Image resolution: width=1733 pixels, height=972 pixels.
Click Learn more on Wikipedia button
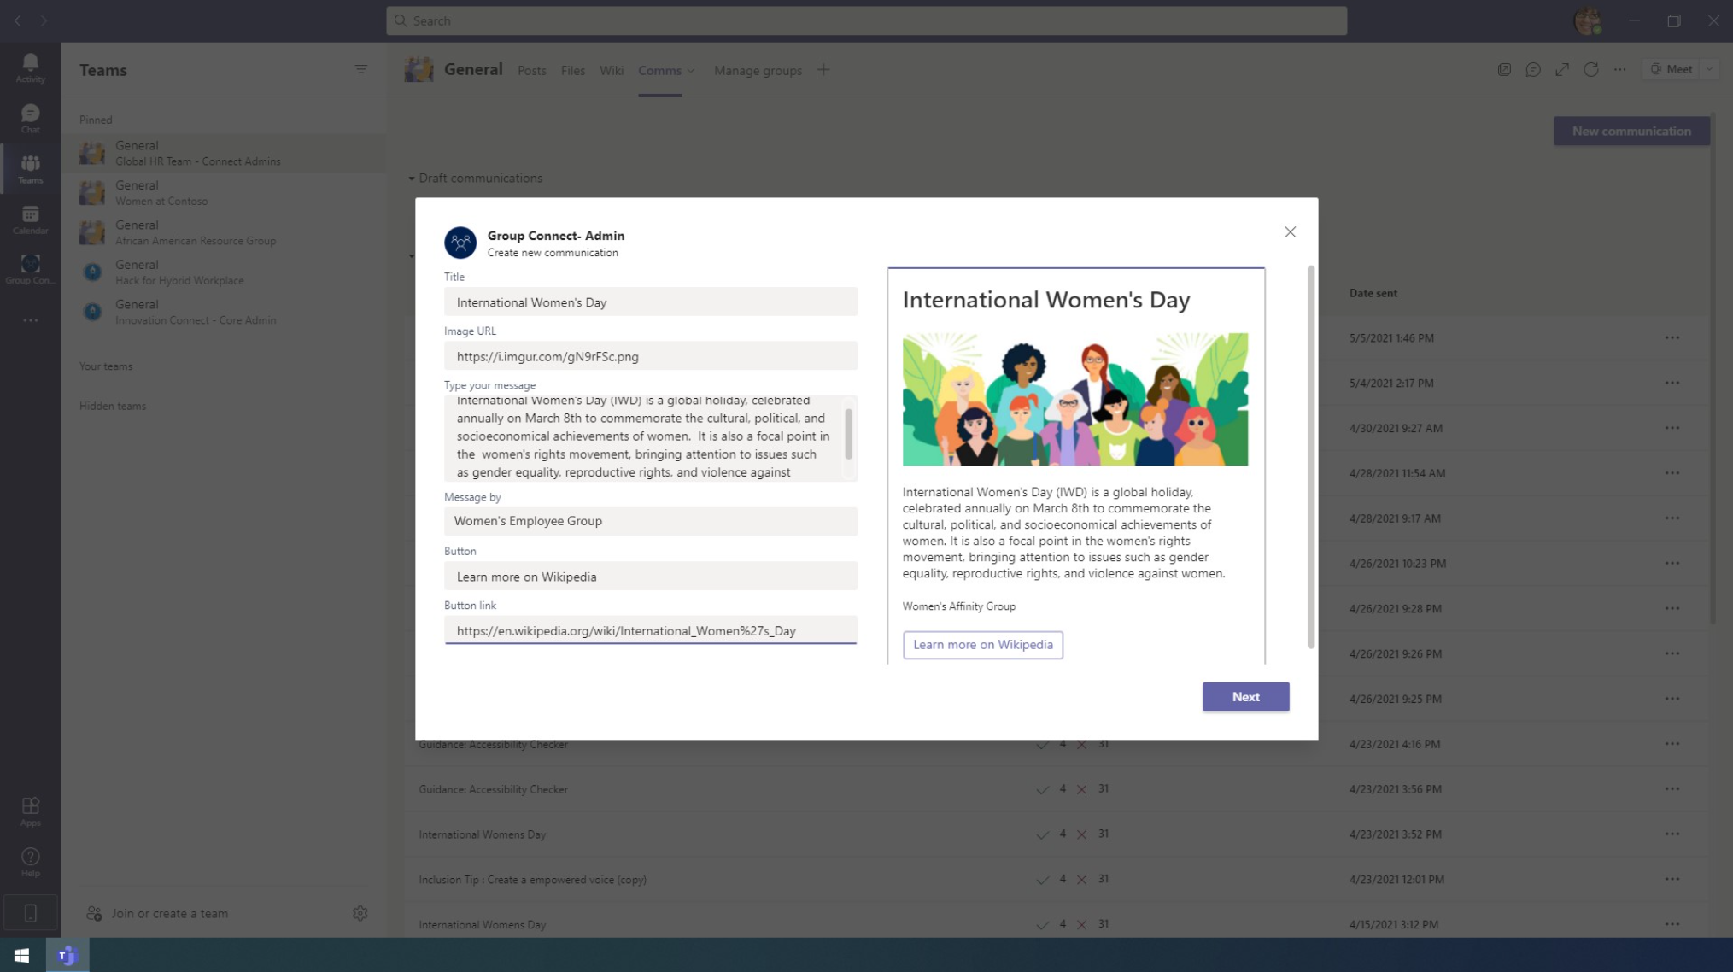tap(982, 645)
